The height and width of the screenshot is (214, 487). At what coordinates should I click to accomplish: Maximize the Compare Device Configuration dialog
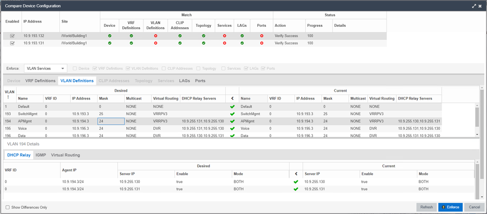473,5
